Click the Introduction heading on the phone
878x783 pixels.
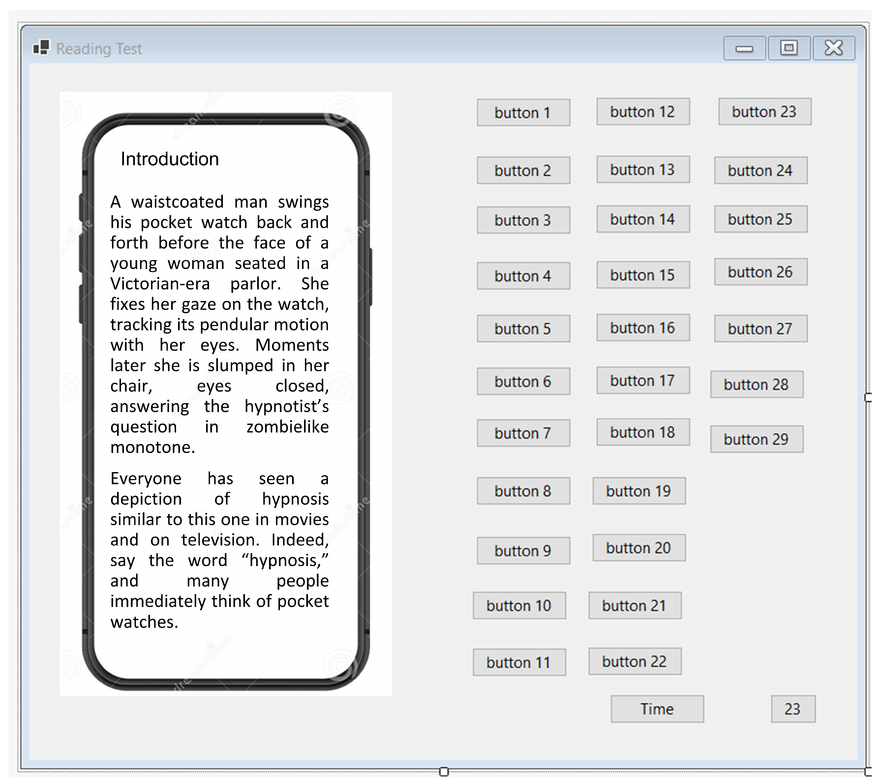point(170,159)
